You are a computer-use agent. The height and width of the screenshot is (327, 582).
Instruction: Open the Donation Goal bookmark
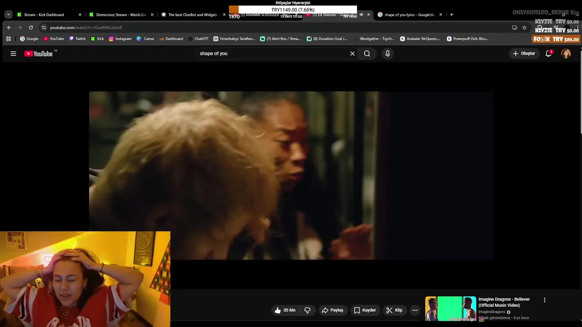327,39
